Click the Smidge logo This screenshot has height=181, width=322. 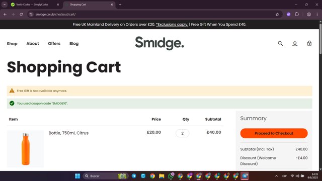click(159, 43)
